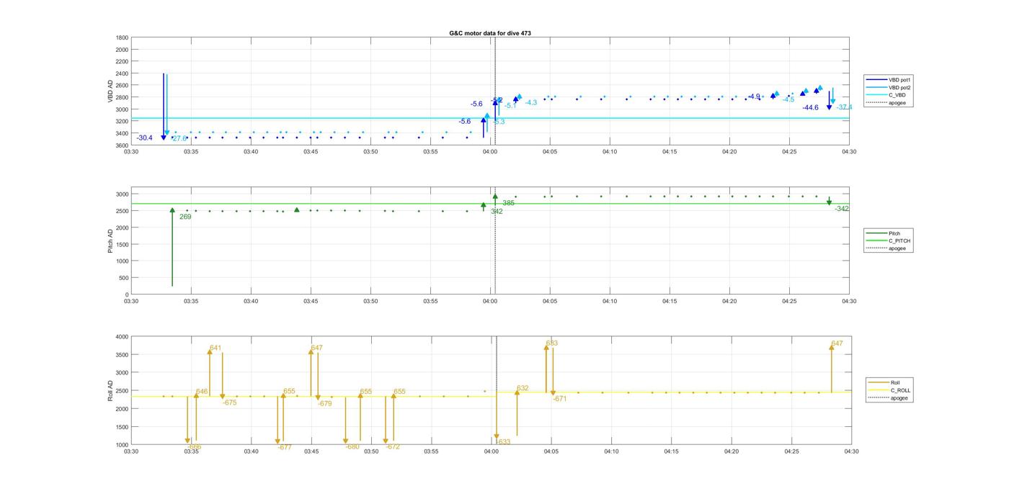Click the '-4.9' VBD data label
Viewport: 1009px width, 499px height.
click(754, 96)
